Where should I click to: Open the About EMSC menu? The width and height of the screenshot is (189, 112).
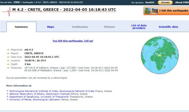(x=182, y=2)
